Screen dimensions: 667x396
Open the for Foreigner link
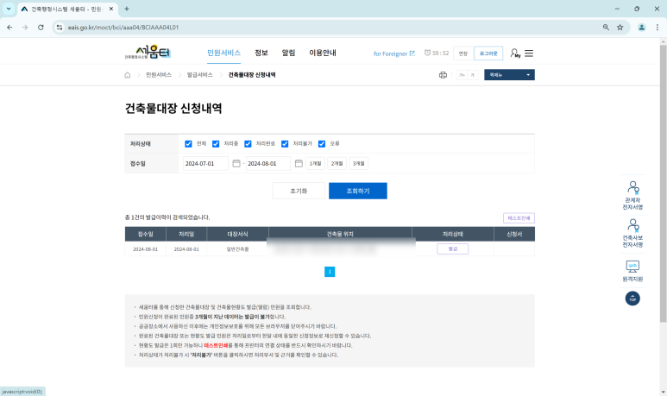[394, 53]
